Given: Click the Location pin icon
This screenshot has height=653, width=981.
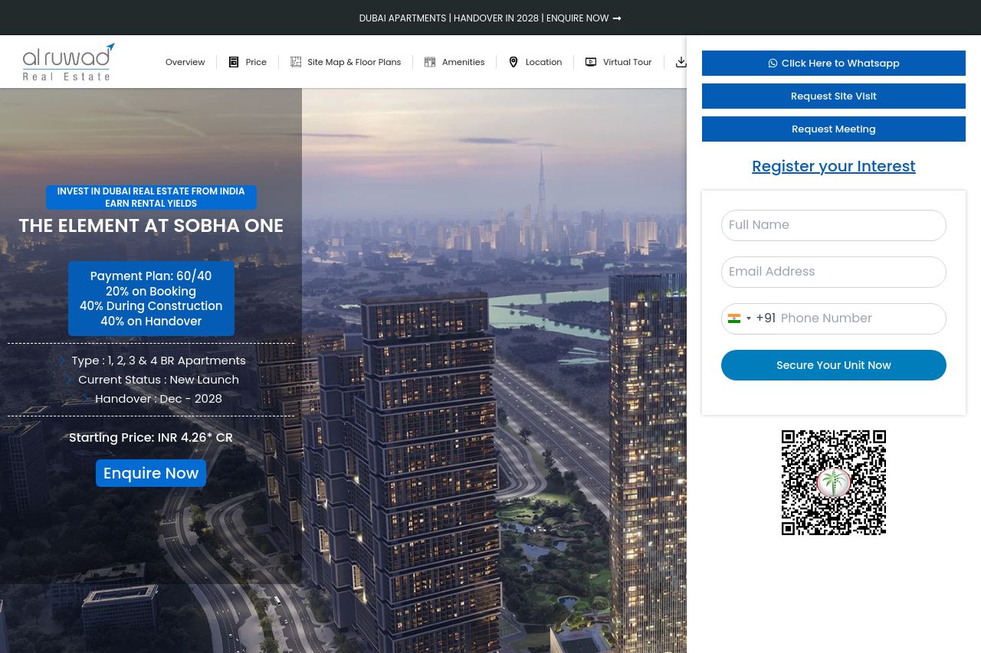Looking at the screenshot, I should [513, 62].
